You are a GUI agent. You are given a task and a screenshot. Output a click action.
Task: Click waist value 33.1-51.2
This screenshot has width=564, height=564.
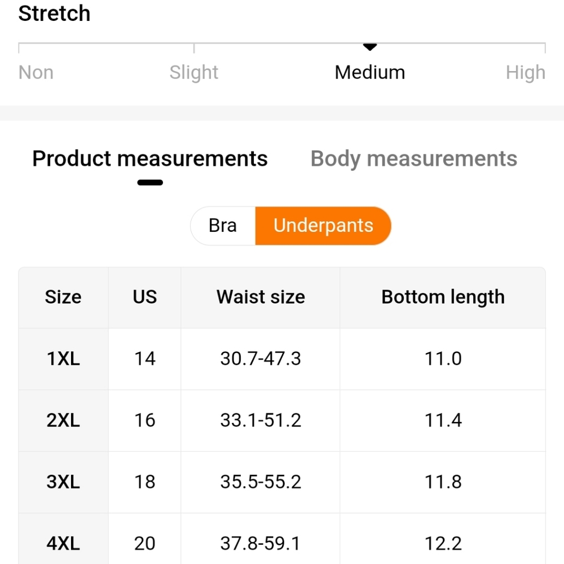pyautogui.click(x=261, y=420)
